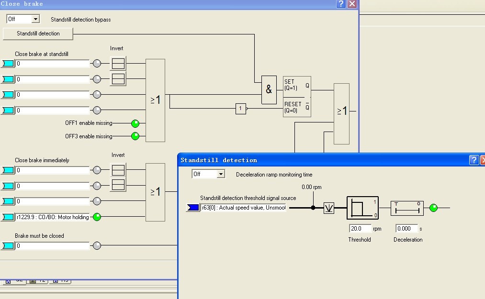Click the r1229.9 CO/BO Motor holding field
Image resolution: width=485 pixels, height=299 pixels.
coord(52,217)
